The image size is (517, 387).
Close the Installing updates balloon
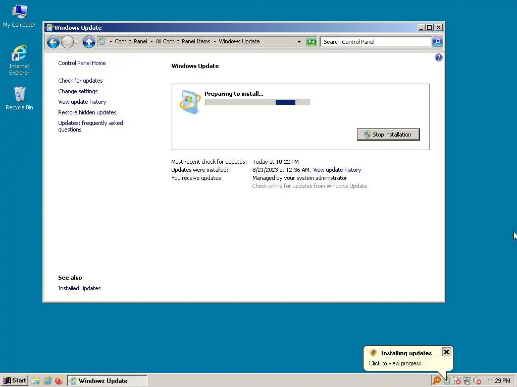(x=446, y=352)
